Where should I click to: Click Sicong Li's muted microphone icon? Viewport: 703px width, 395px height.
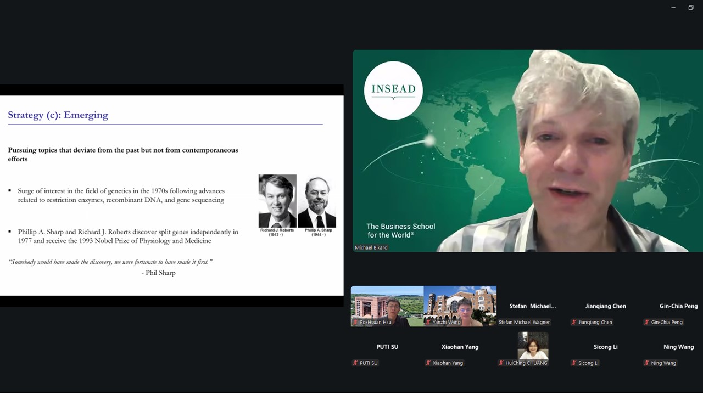(574, 363)
